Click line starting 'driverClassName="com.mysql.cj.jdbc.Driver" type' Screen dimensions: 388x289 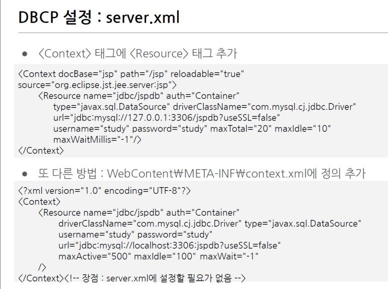(x=210, y=223)
